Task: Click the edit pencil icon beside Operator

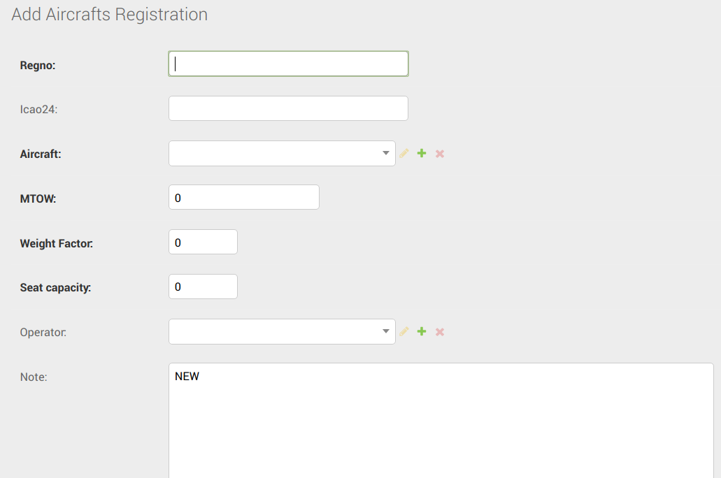Action: coord(404,332)
